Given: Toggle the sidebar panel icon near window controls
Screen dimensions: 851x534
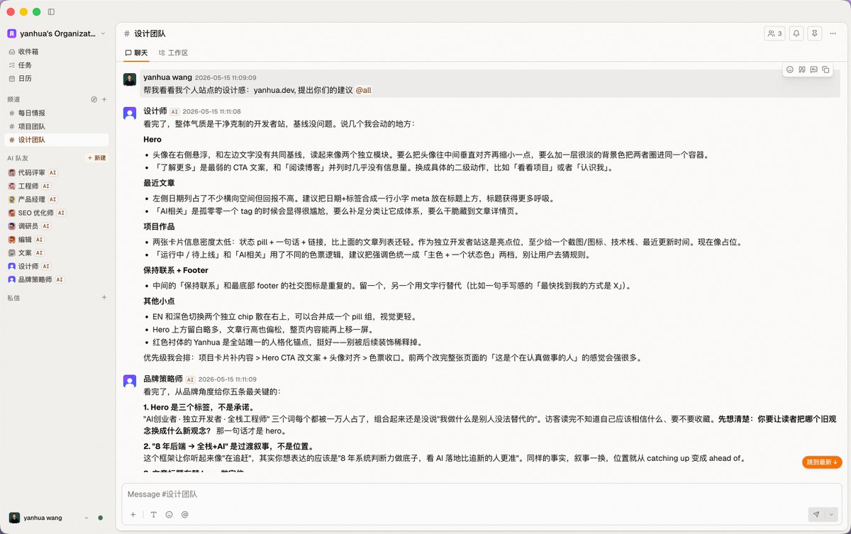Looking at the screenshot, I should pos(51,12).
